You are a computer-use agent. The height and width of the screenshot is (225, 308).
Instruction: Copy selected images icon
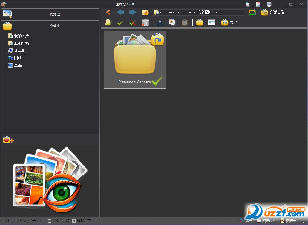tap(172, 22)
